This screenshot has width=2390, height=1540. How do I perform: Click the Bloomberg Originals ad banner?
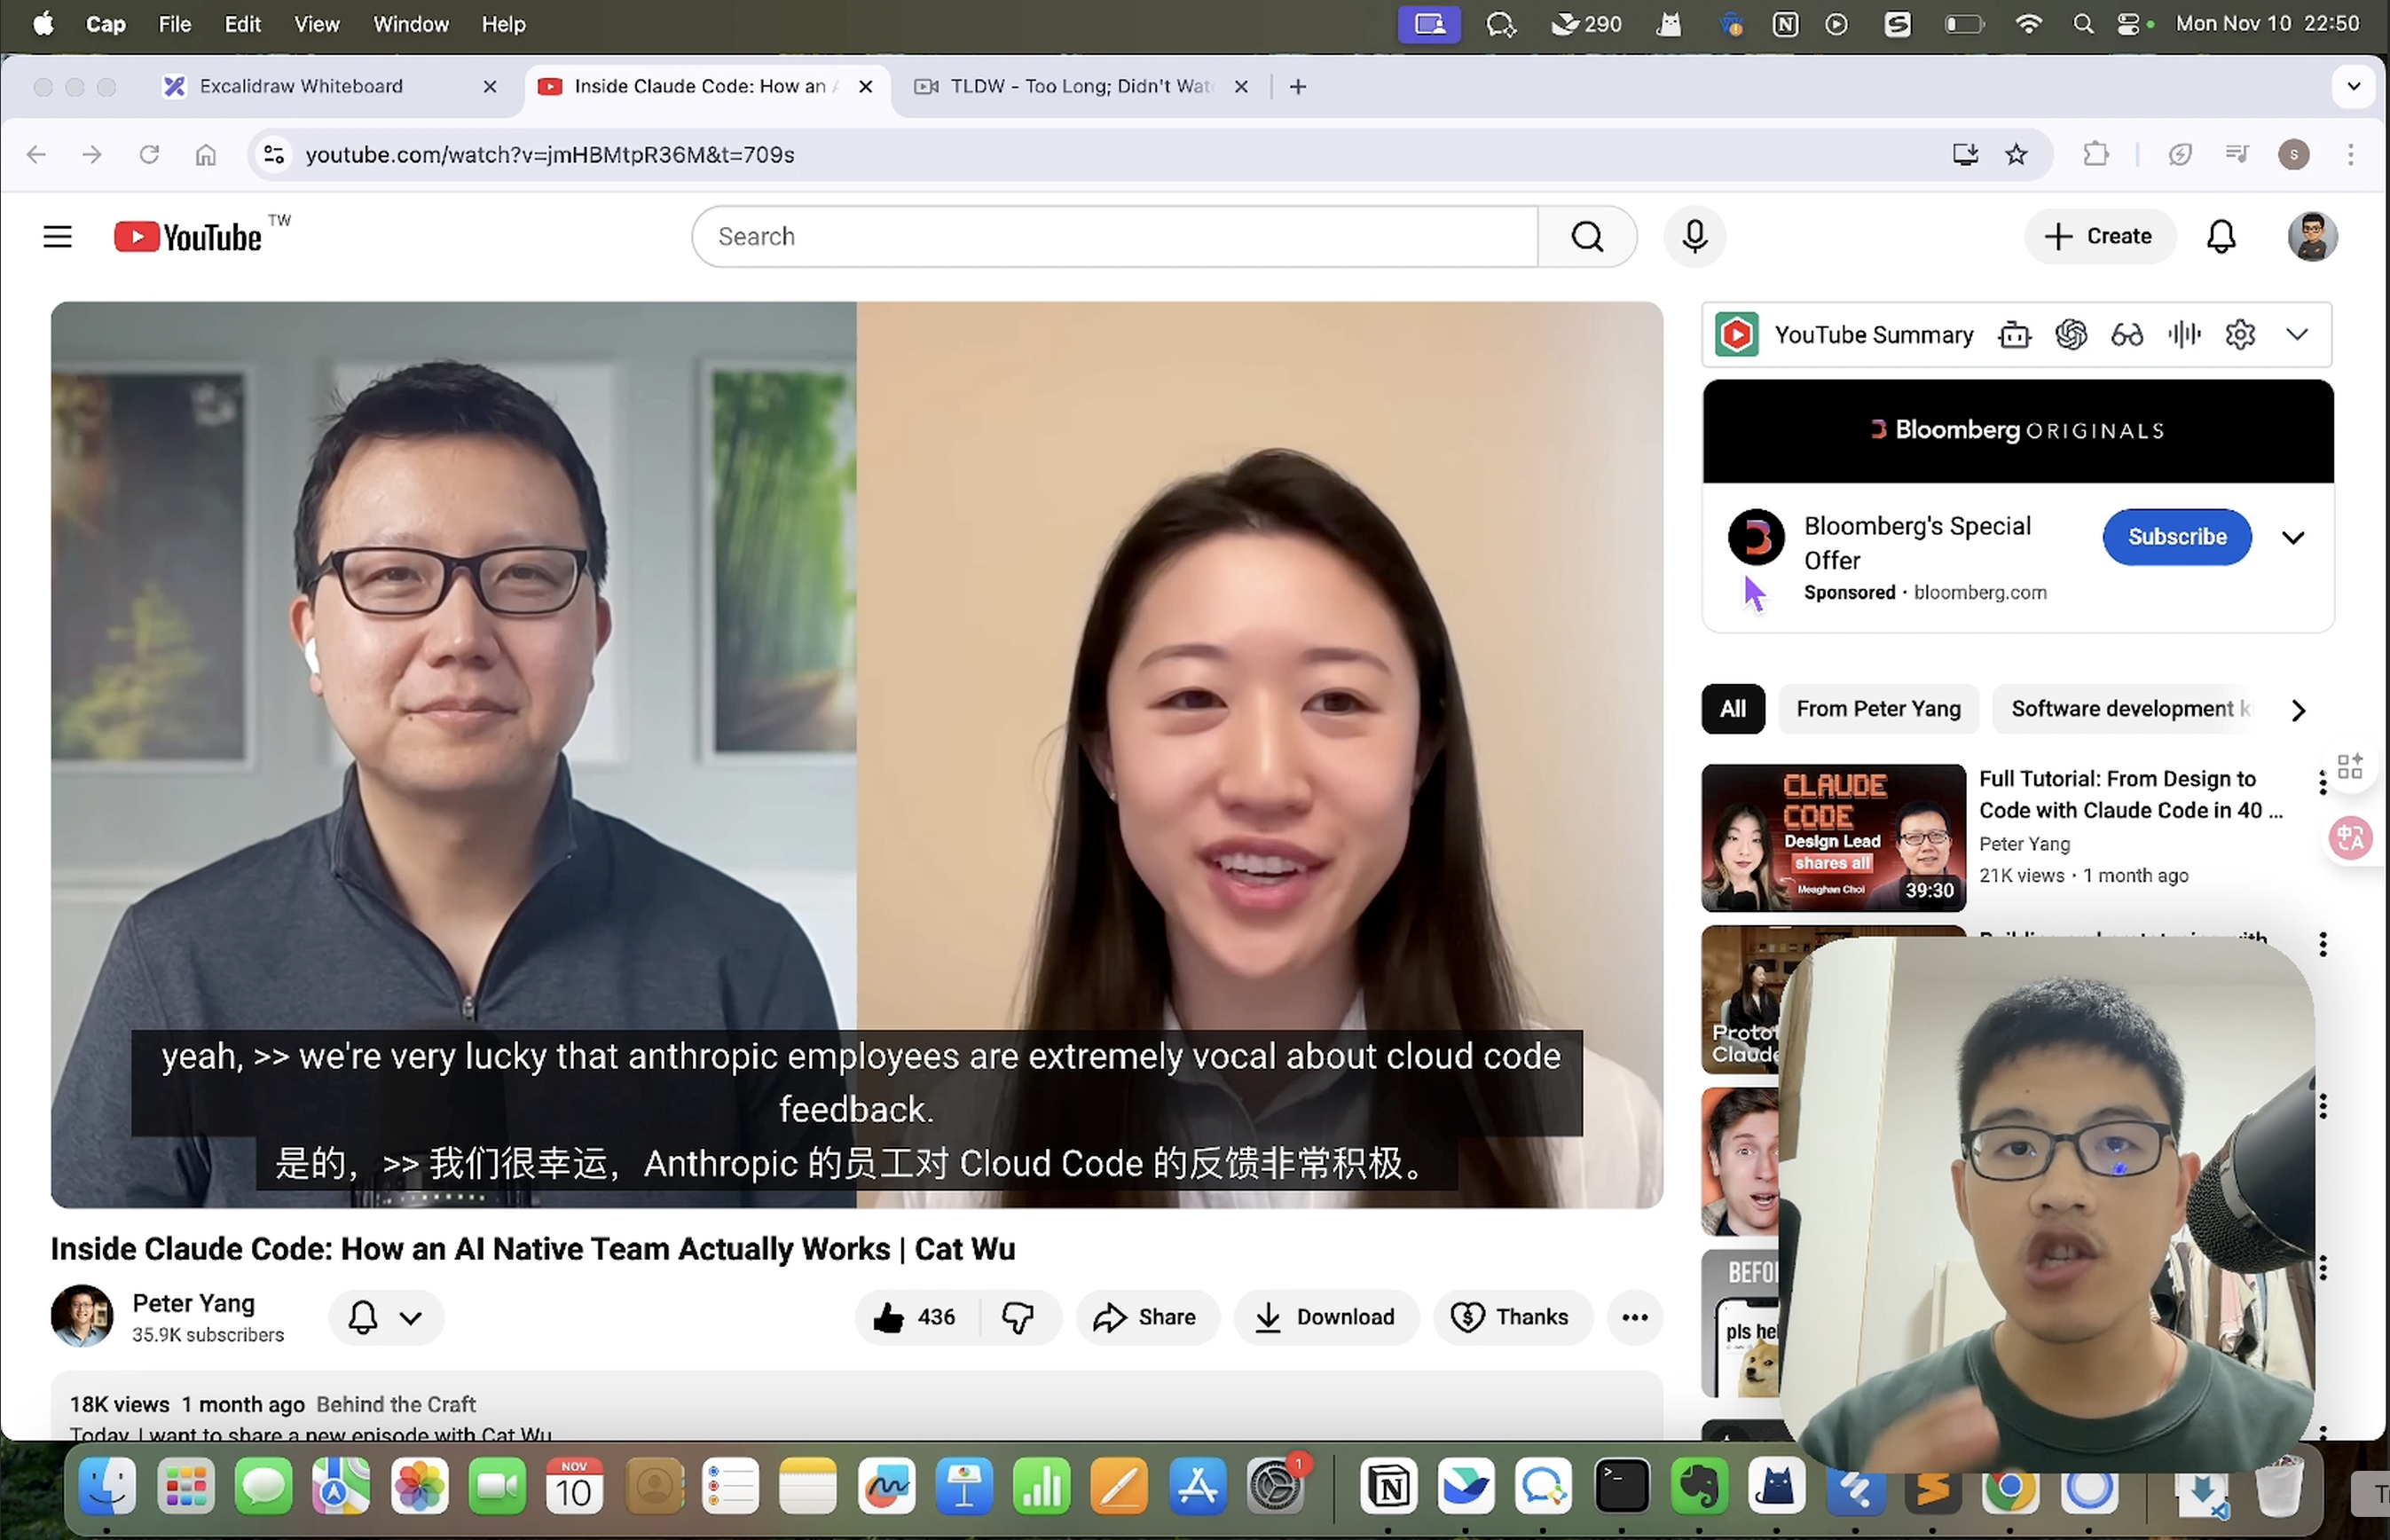coord(2017,431)
